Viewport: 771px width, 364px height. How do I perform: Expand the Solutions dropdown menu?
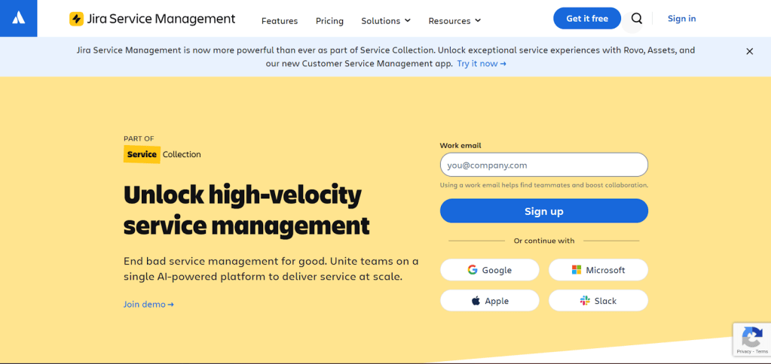click(x=386, y=21)
